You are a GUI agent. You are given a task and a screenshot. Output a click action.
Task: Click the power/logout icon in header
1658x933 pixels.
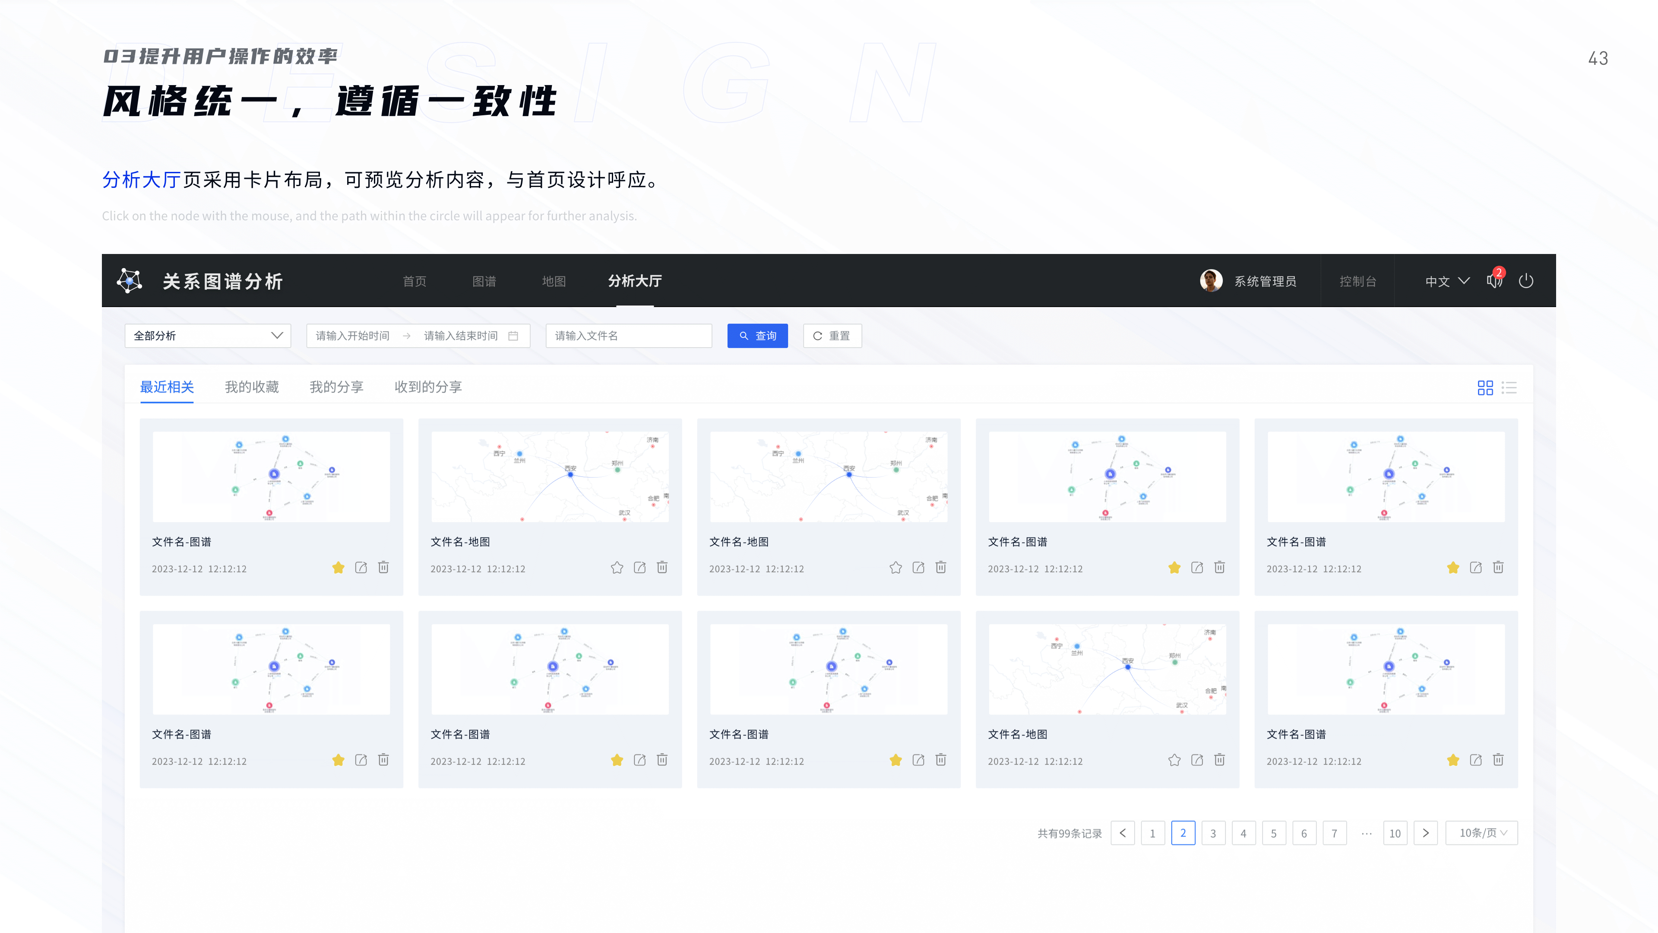[1525, 281]
